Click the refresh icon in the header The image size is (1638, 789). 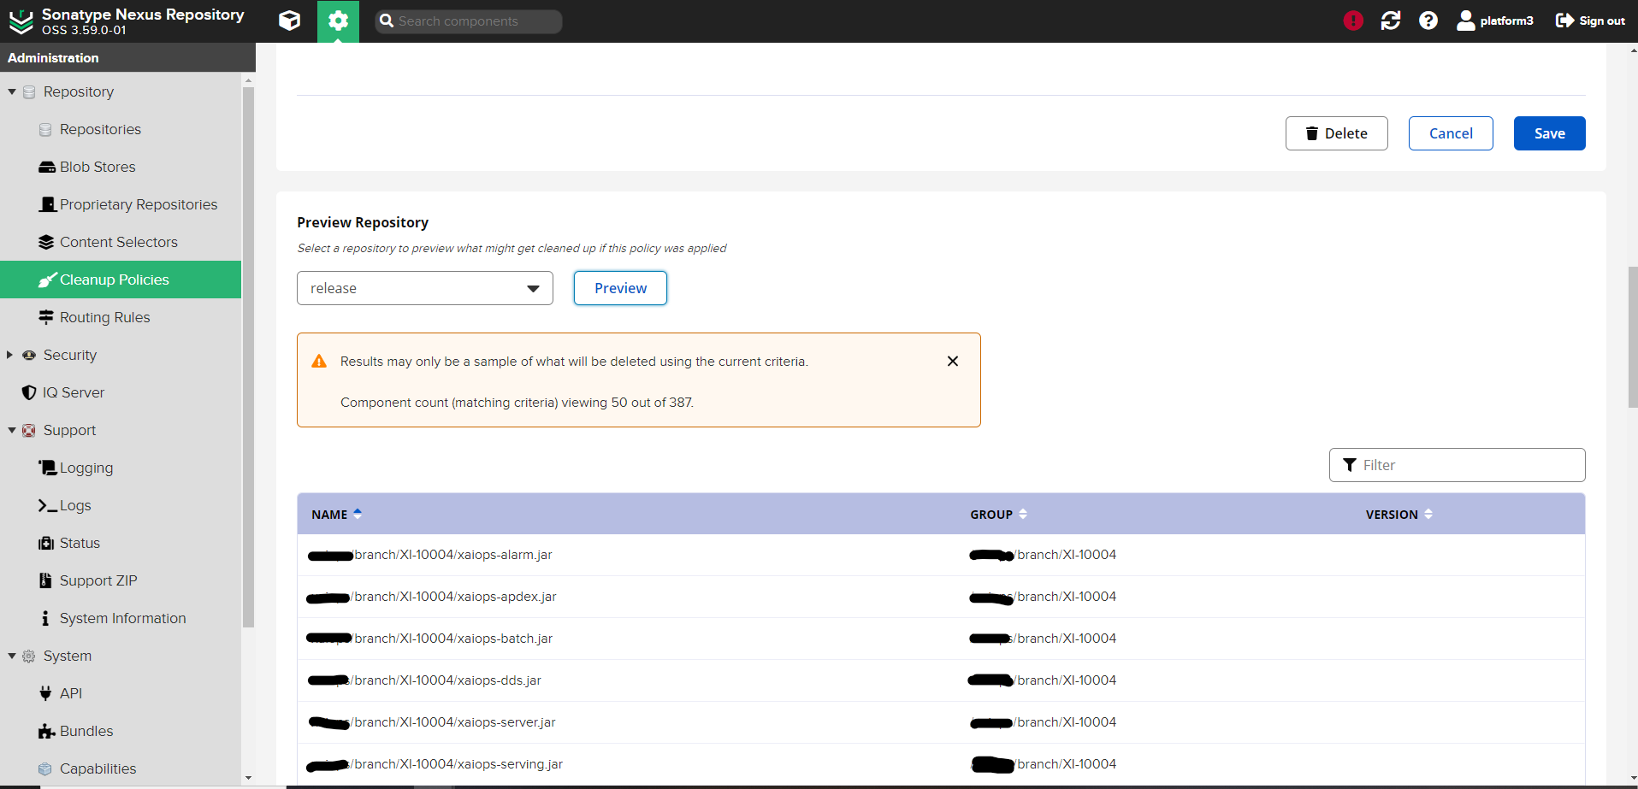tap(1391, 21)
